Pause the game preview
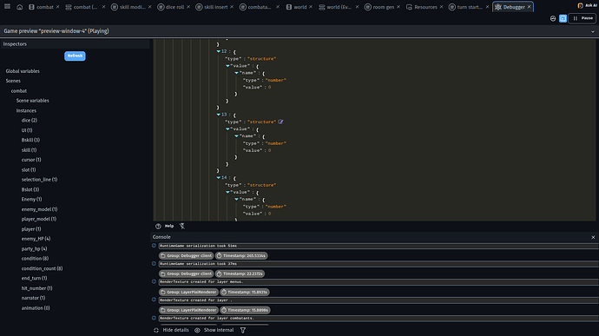The width and height of the screenshot is (599, 336). click(x=583, y=18)
